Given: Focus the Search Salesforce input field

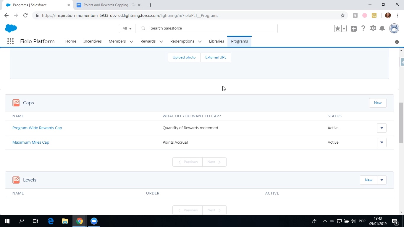Looking at the screenshot, I should [x=206, y=28].
